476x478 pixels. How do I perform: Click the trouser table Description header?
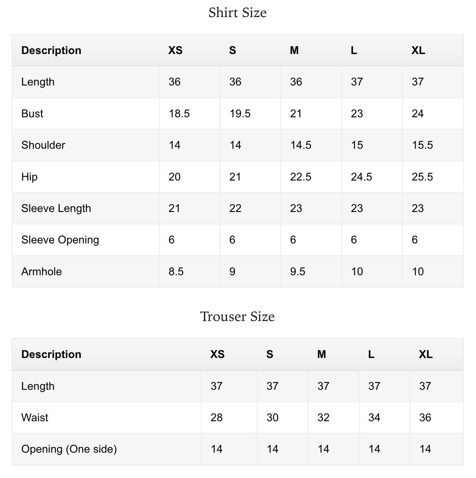51,354
